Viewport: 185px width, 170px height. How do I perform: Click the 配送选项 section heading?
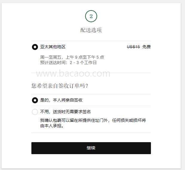click(91, 30)
